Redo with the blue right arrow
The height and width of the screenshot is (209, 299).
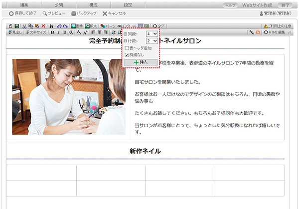(x=65, y=26)
